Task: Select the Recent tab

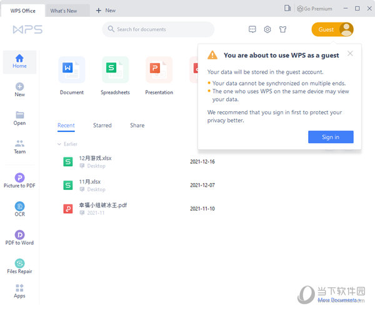Action: pyautogui.click(x=66, y=126)
